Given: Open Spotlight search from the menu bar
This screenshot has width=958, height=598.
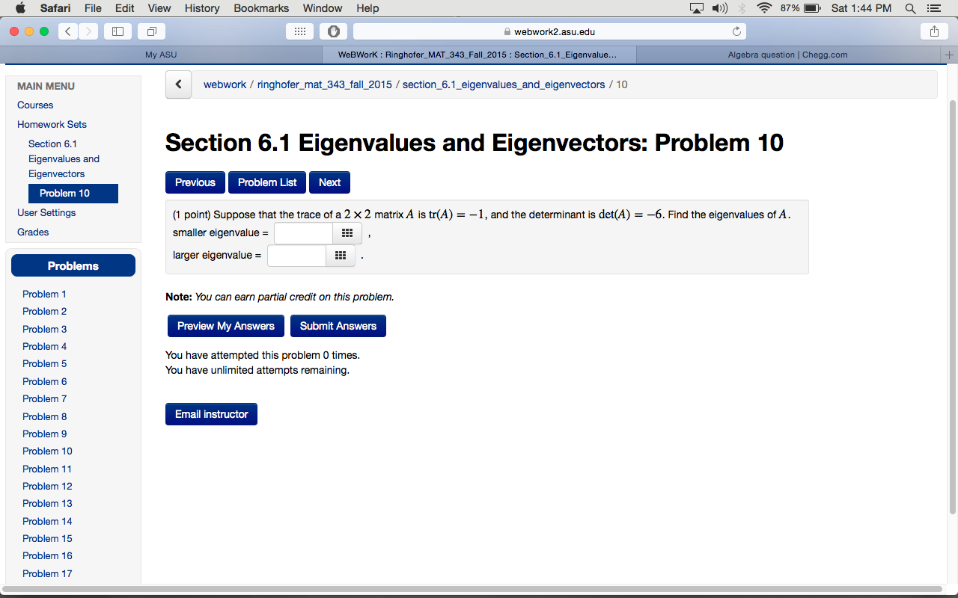Looking at the screenshot, I should [x=909, y=8].
